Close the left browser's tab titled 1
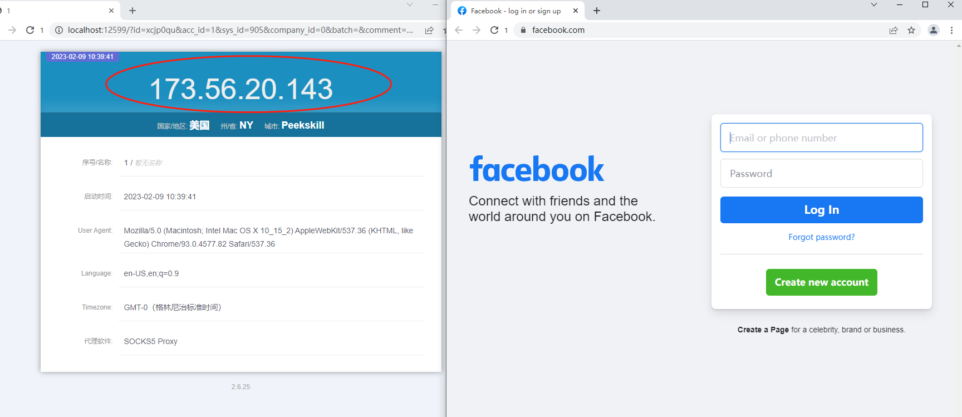This screenshot has height=417, width=962. coord(111,11)
